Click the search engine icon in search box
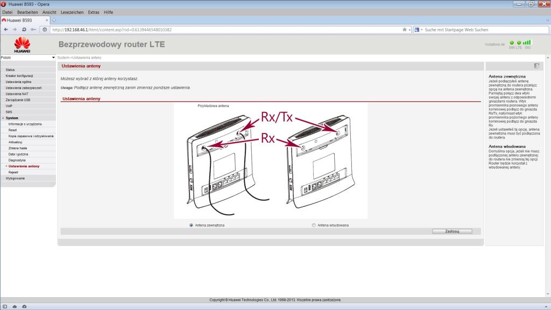 click(x=417, y=30)
